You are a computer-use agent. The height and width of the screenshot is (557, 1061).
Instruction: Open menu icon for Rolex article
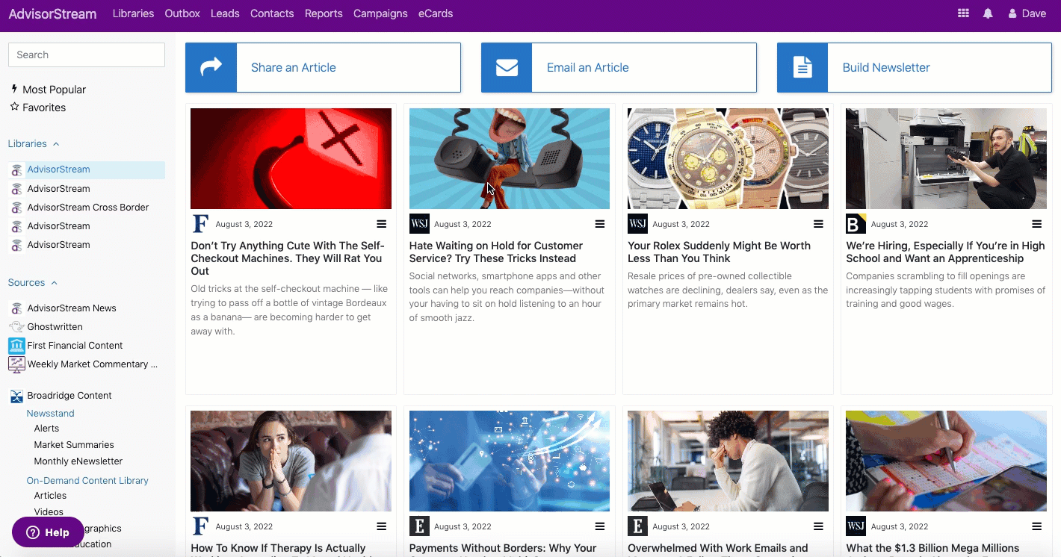(x=819, y=224)
